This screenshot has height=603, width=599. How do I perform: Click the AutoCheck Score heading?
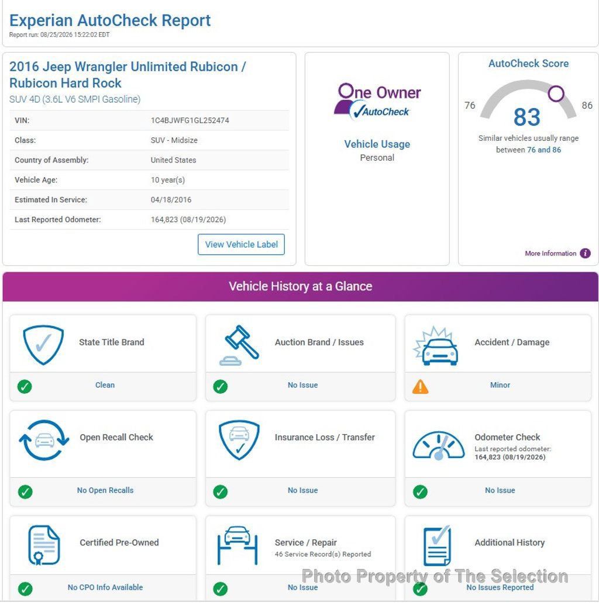click(528, 64)
